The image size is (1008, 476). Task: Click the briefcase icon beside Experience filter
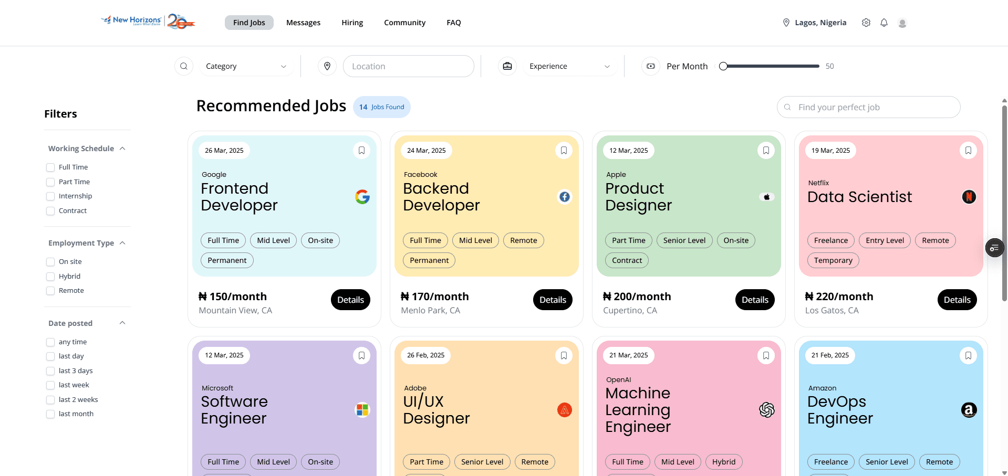click(507, 66)
